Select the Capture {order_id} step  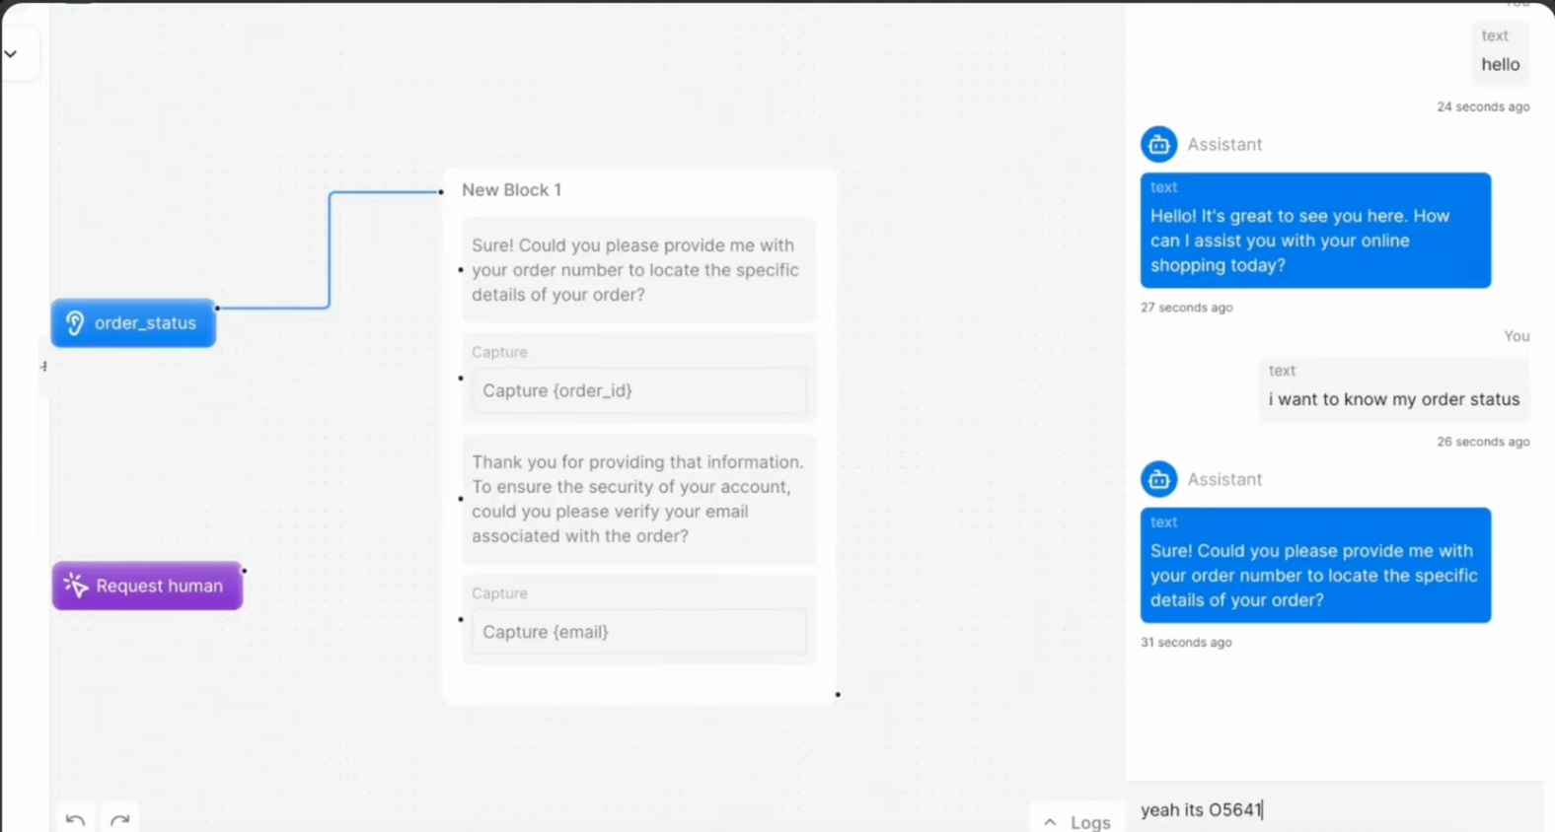(x=638, y=390)
